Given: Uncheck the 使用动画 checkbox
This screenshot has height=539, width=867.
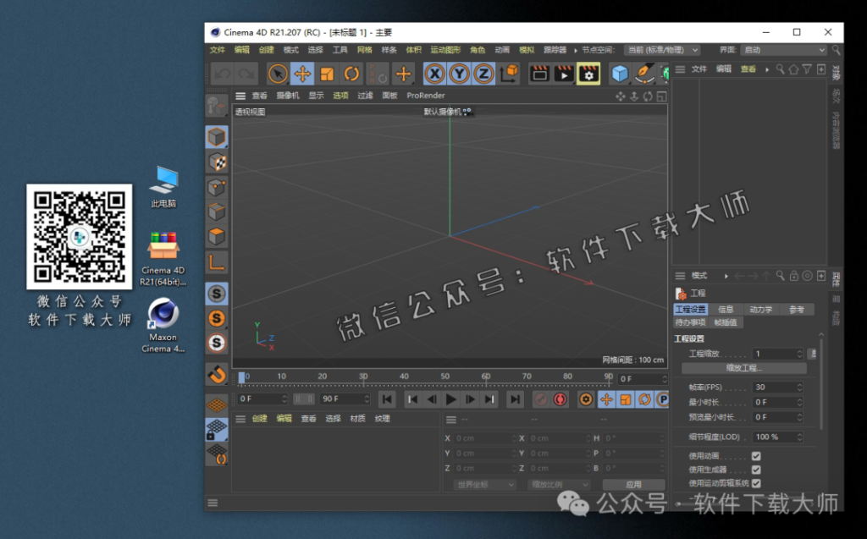Looking at the screenshot, I should click(757, 454).
